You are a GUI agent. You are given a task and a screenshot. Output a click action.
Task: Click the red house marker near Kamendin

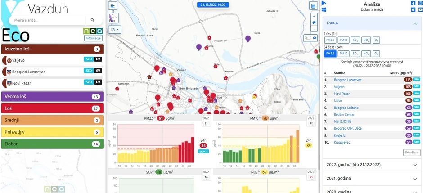117,89
